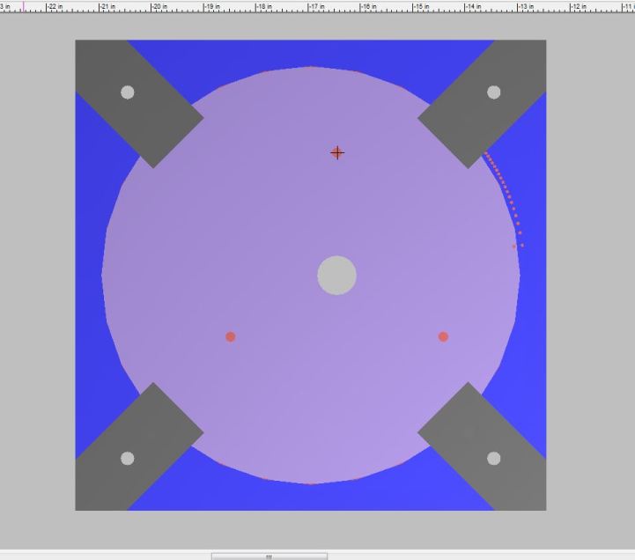Click the -22 in ruler mark
Image resolution: width=635 pixels, height=560 pixels.
pyautogui.click(x=55, y=7)
